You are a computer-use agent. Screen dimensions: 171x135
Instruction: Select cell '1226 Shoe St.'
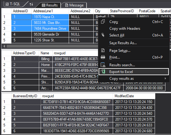coord(50,40)
